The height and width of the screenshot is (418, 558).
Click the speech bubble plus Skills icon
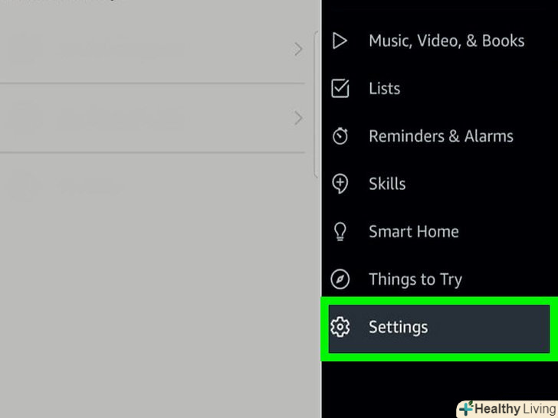tap(340, 184)
